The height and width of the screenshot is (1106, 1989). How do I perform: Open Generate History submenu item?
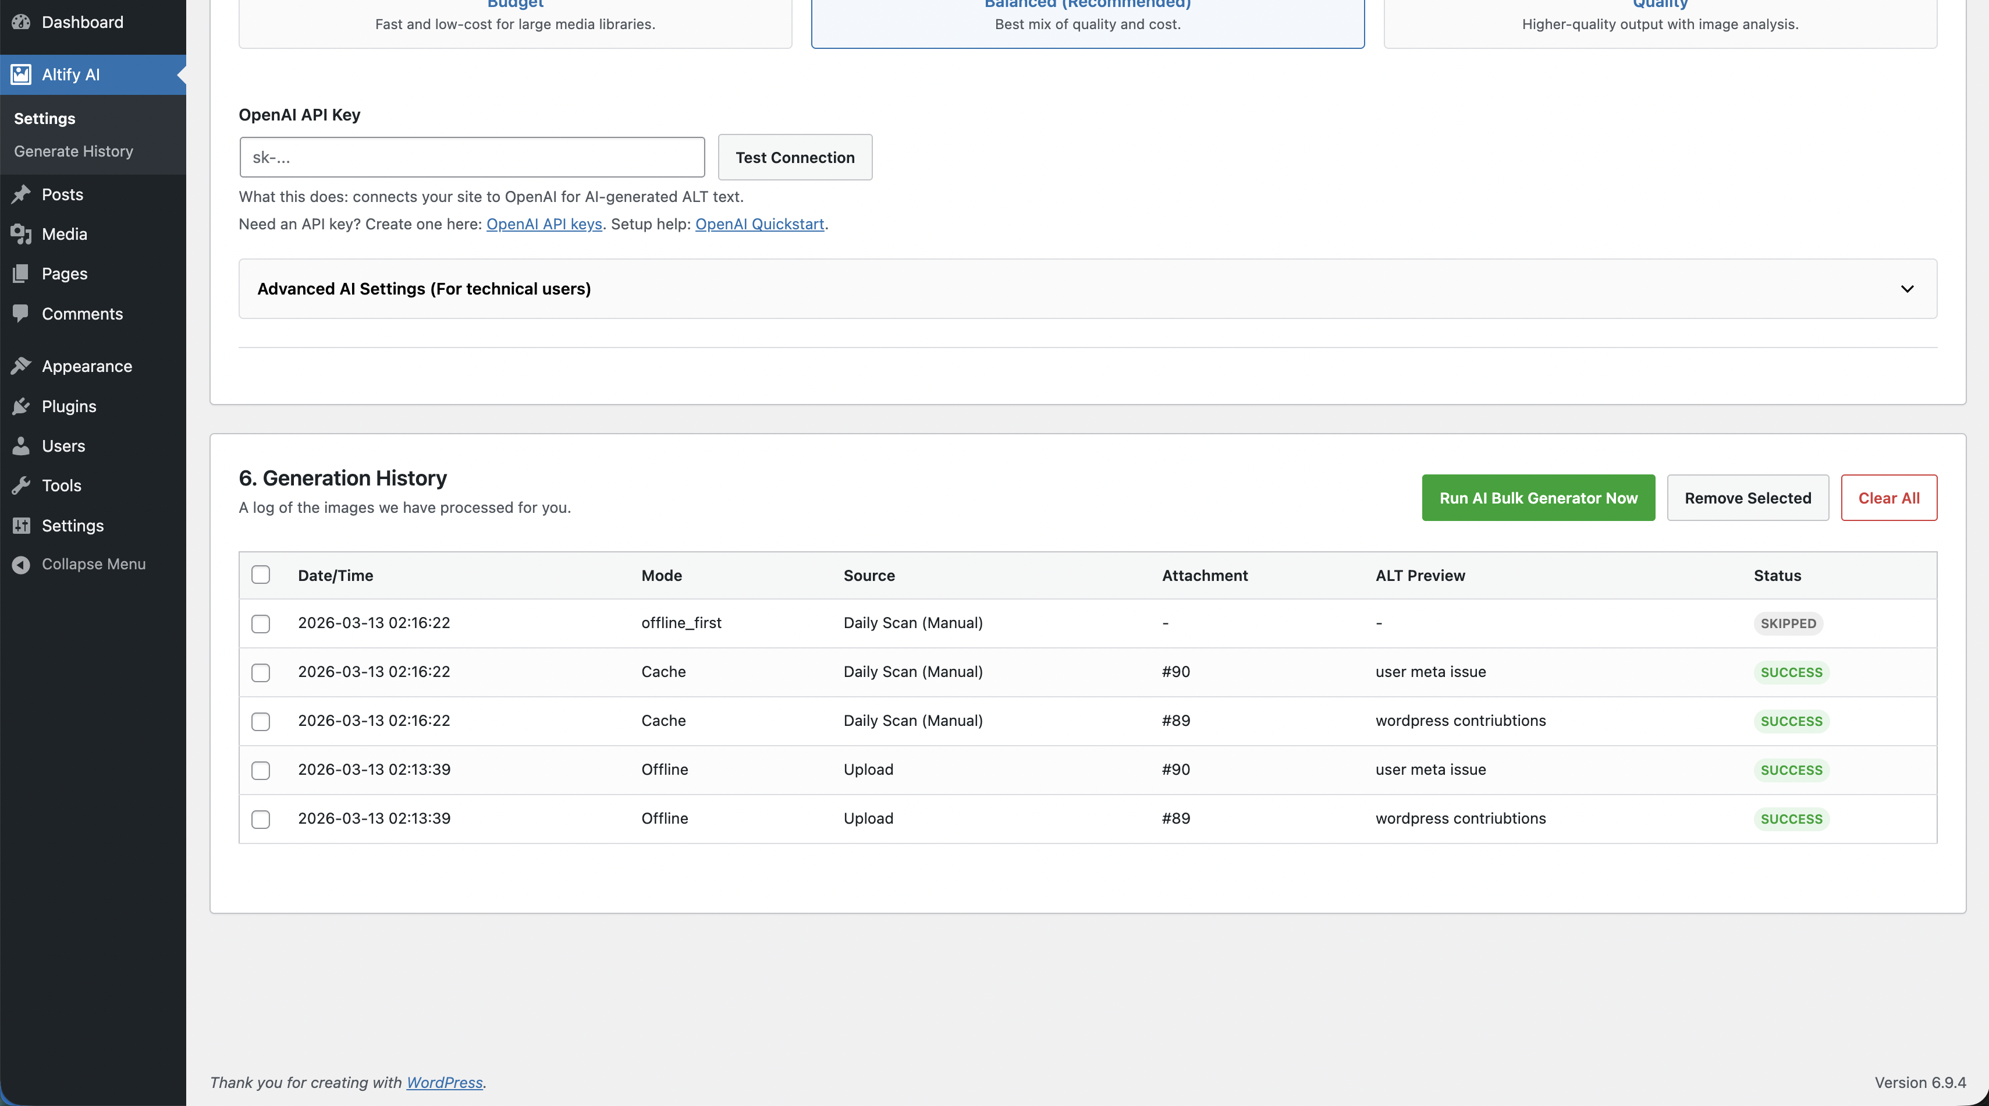click(x=73, y=151)
